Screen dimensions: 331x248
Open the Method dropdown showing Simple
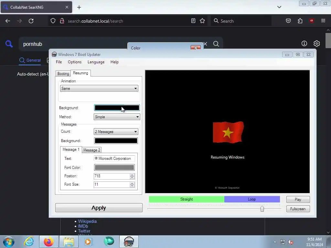click(117, 117)
